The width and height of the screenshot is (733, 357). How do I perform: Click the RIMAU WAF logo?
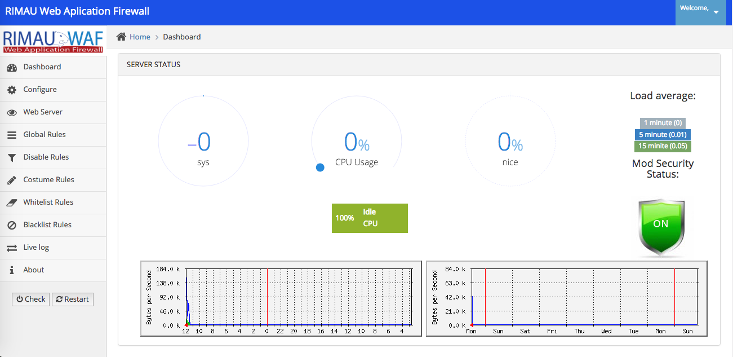pyautogui.click(x=53, y=41)
